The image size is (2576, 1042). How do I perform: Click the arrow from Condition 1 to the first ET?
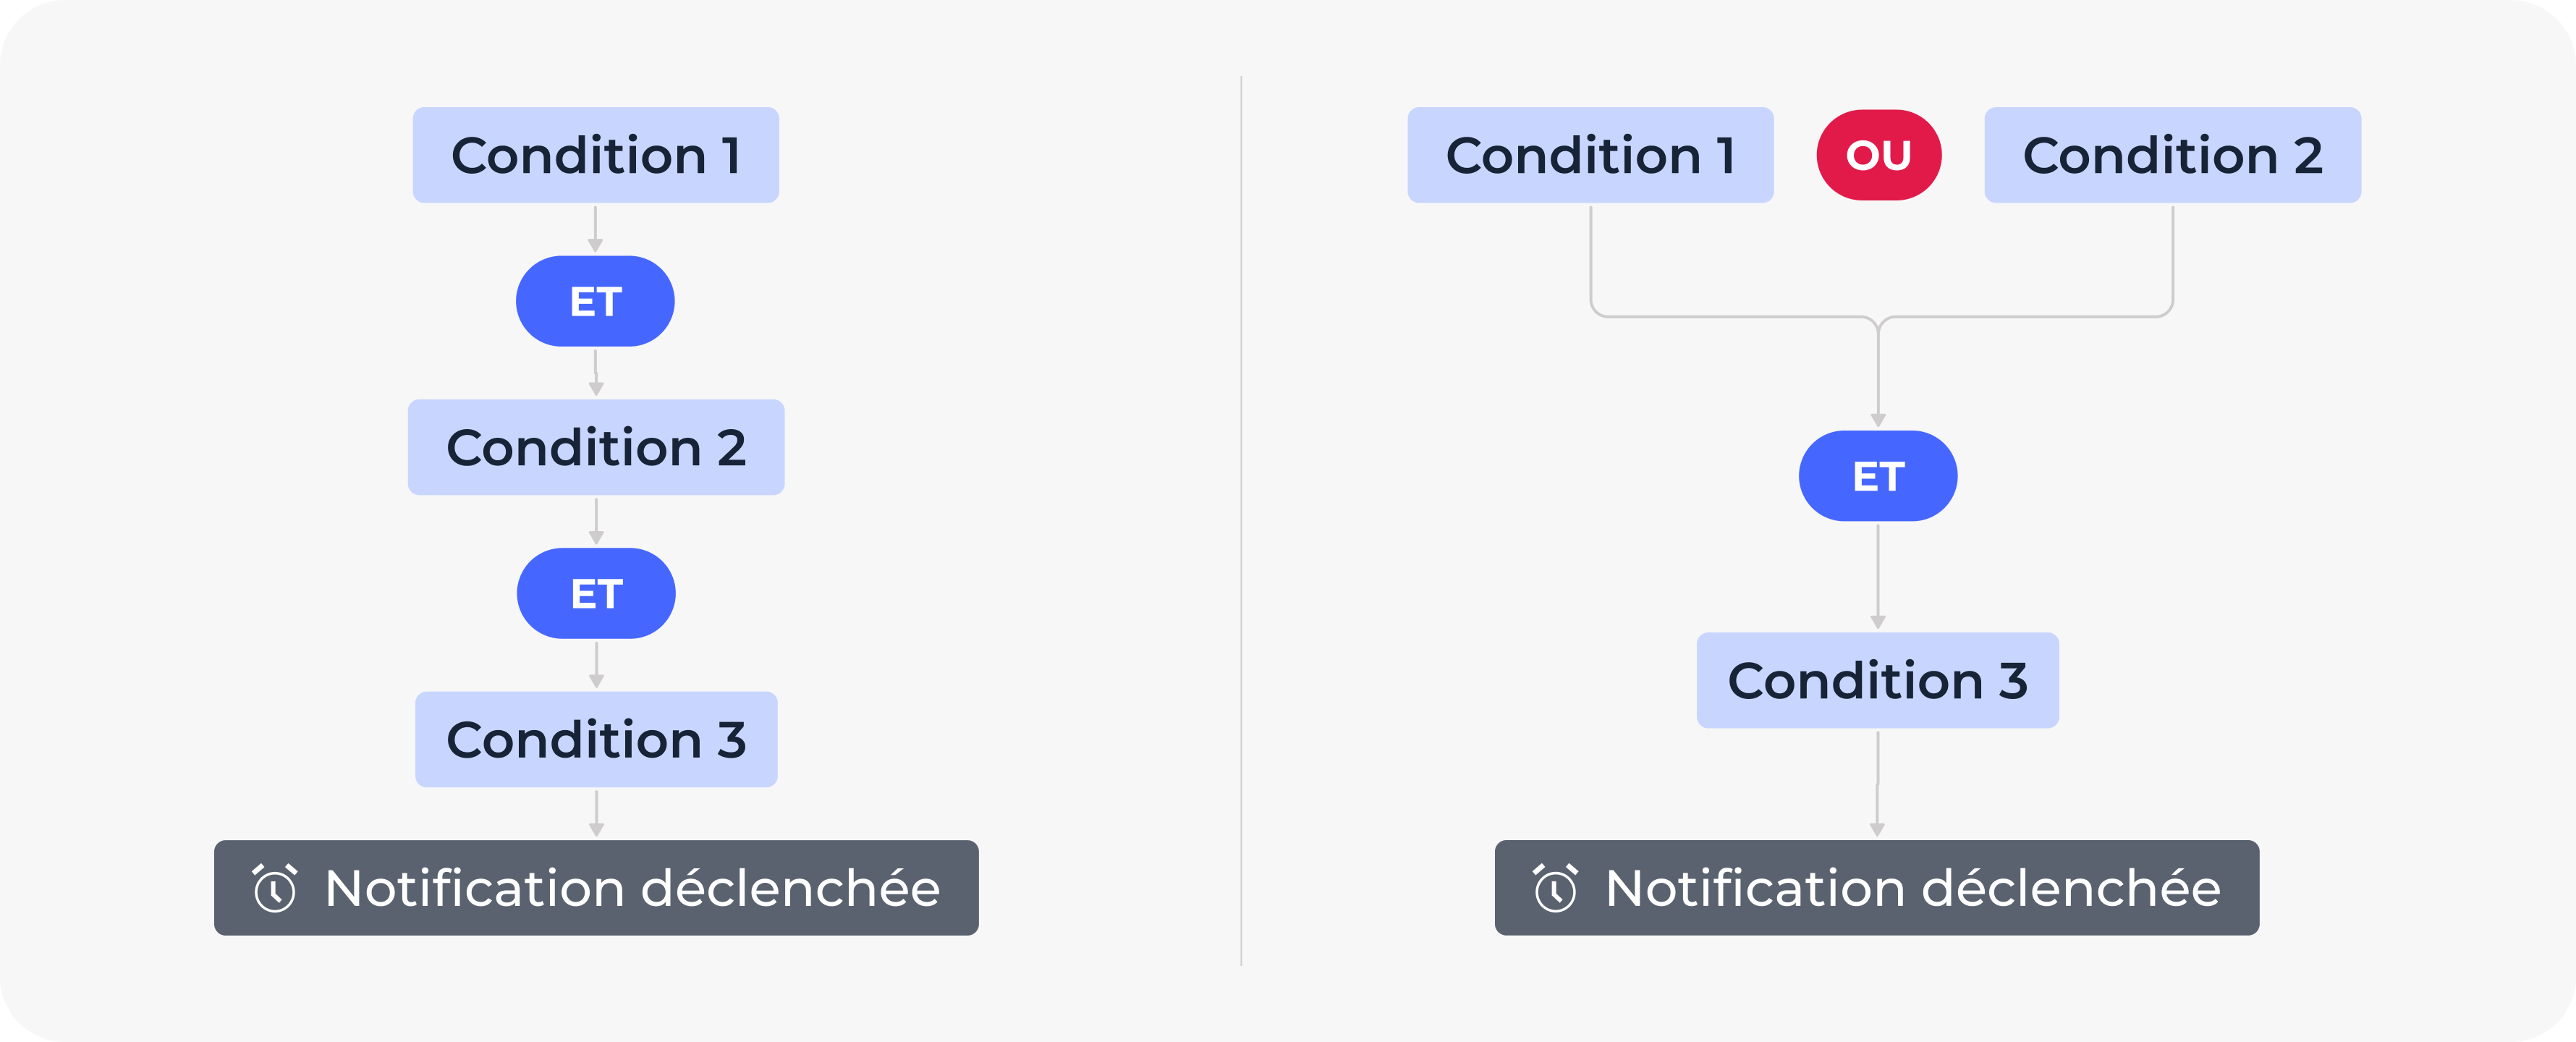(x=595, y=229)
